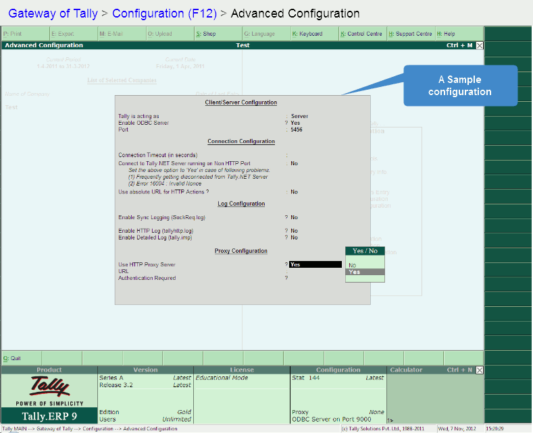
Task: Click the Enable HTTP Log No value
Action: click(x=294, y=231)
